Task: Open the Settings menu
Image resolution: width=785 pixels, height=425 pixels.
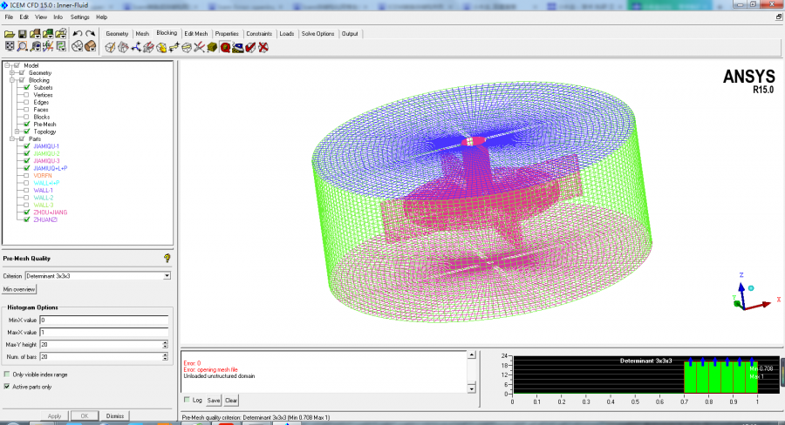Action: pos(79,17)
